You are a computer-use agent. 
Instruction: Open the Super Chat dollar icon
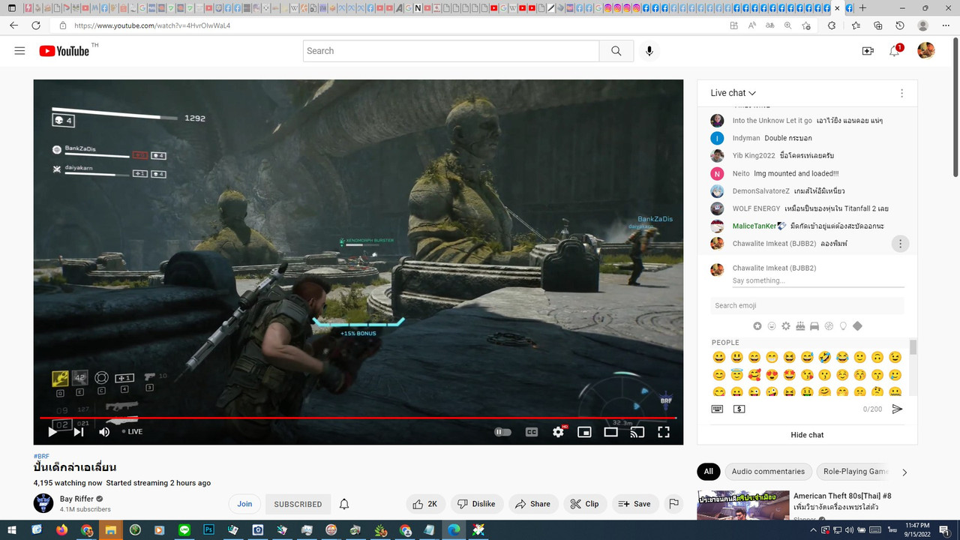click(x=739, y=409)
